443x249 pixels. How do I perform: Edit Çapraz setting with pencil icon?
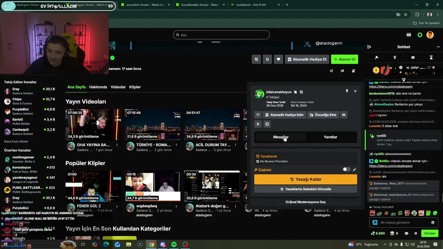[354, 170]
